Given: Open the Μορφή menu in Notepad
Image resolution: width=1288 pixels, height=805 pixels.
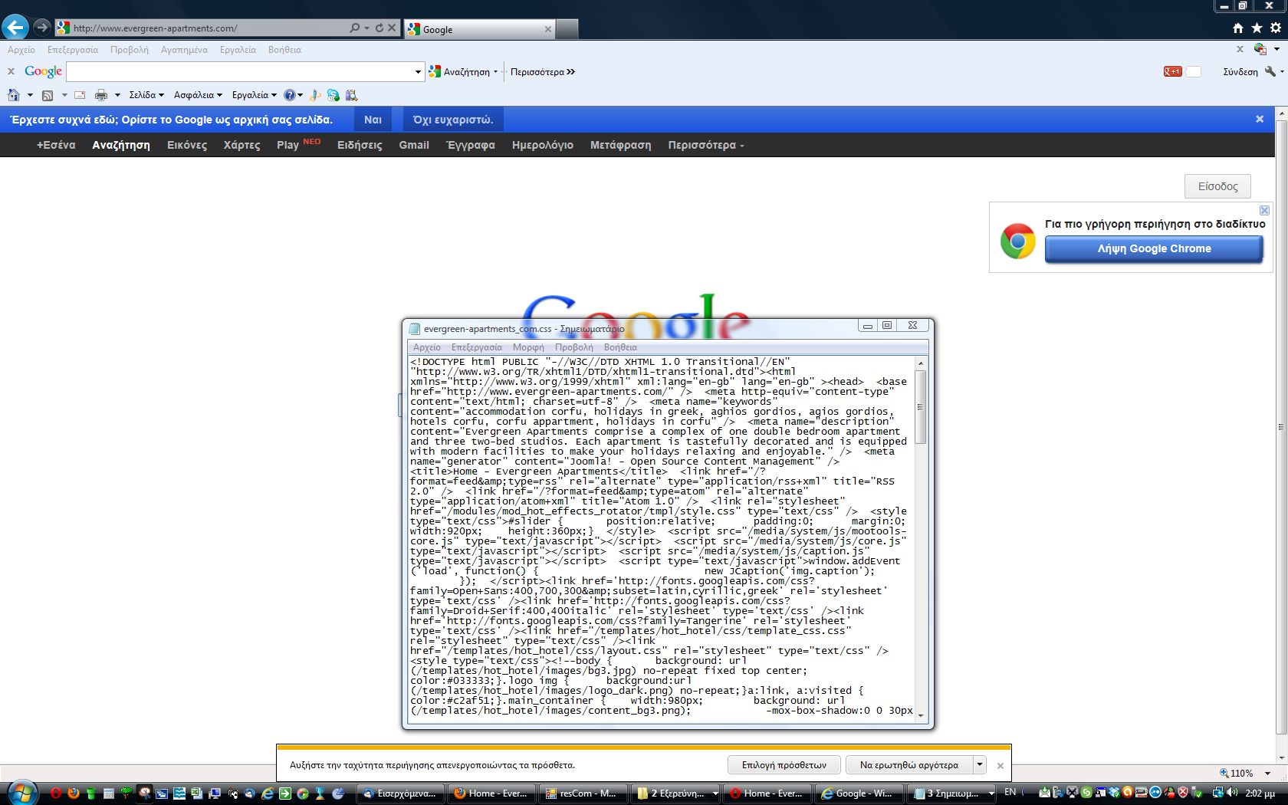Looking at the screenshot, I should [528, 347].
